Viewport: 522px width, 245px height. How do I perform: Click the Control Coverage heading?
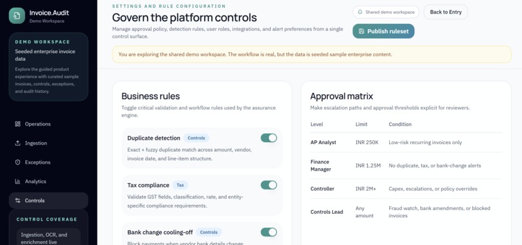point(47,219)
